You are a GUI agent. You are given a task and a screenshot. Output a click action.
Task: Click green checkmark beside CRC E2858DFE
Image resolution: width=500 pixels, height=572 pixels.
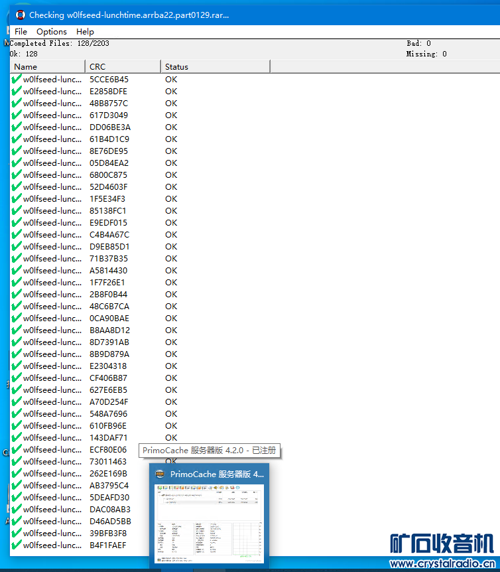coord(17,91)
